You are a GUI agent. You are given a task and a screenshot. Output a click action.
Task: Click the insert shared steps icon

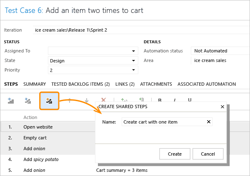(28, 100)
